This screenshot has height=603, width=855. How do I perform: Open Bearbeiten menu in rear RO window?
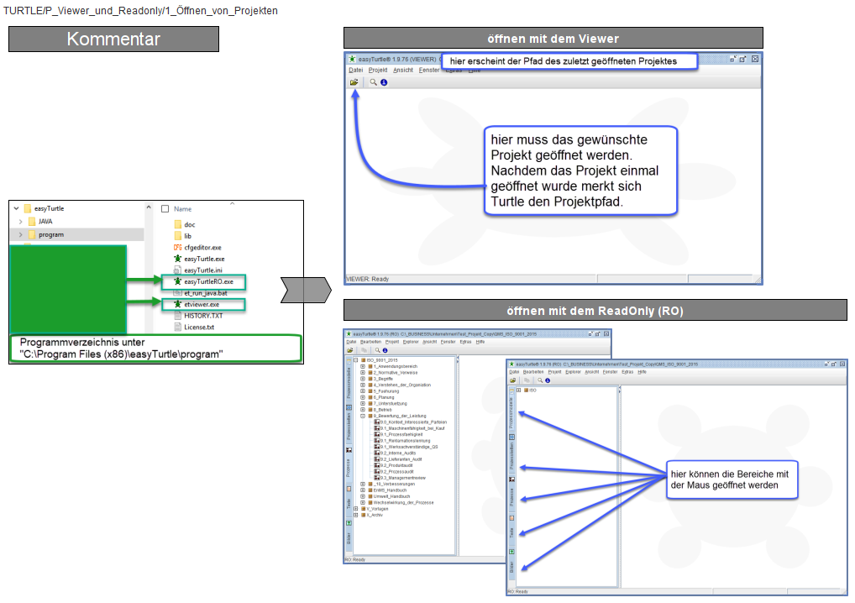coord(370,342)
